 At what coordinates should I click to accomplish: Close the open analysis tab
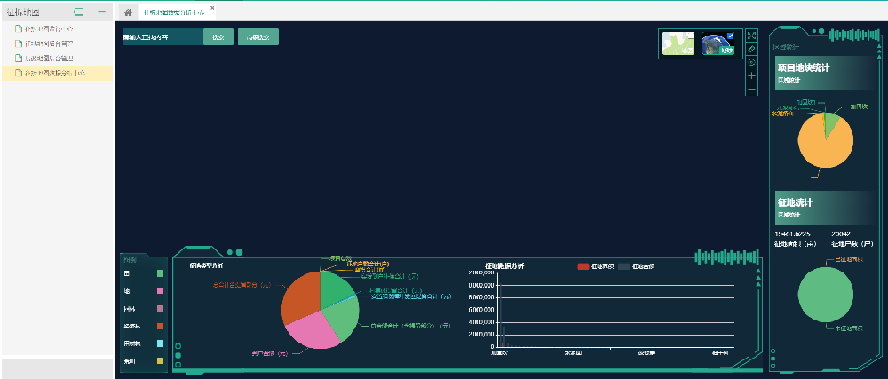(212, 8)
